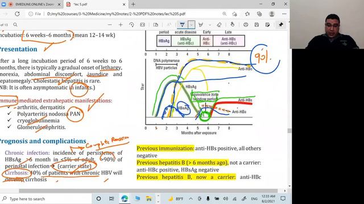Image resolution: width=364 pixels, height=204 pixels.
Task: Show hidden system tray icons
Action: point(191,199)
